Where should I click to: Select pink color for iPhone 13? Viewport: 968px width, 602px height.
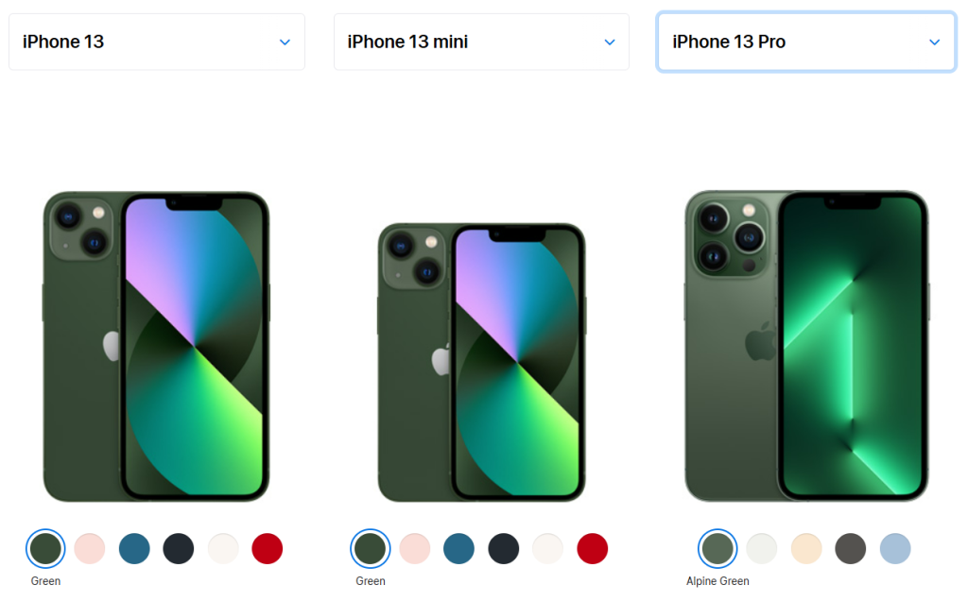click(90, 548)
